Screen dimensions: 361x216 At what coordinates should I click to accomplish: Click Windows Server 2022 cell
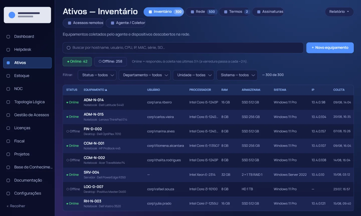click(290, 175)
